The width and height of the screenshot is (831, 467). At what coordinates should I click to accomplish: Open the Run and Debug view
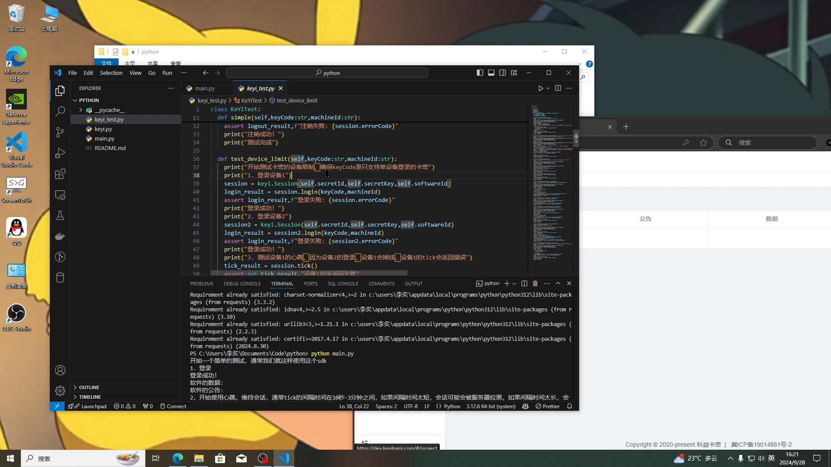[x=60, y=153]
